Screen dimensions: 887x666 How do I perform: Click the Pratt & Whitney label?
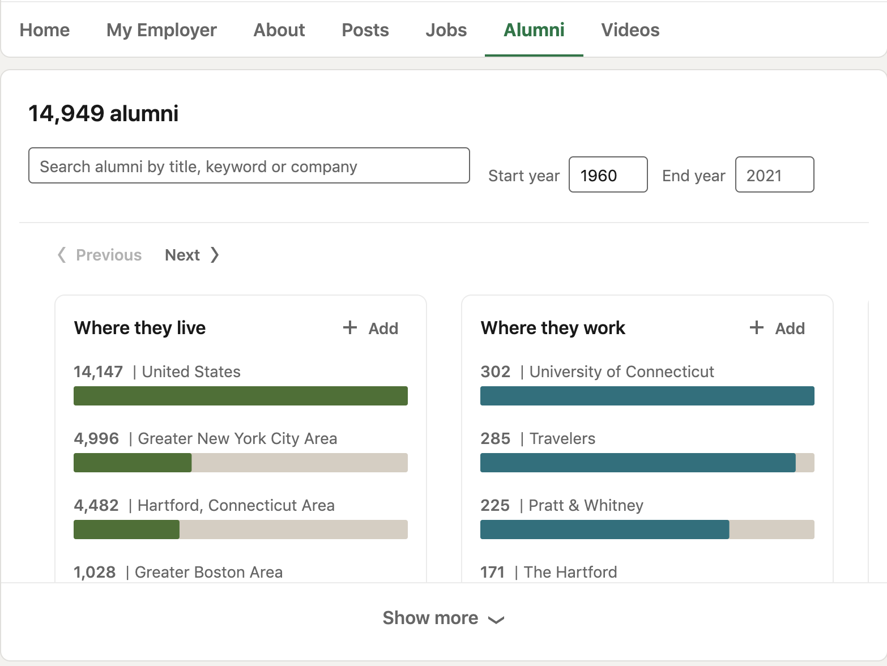tap(586, 505)
